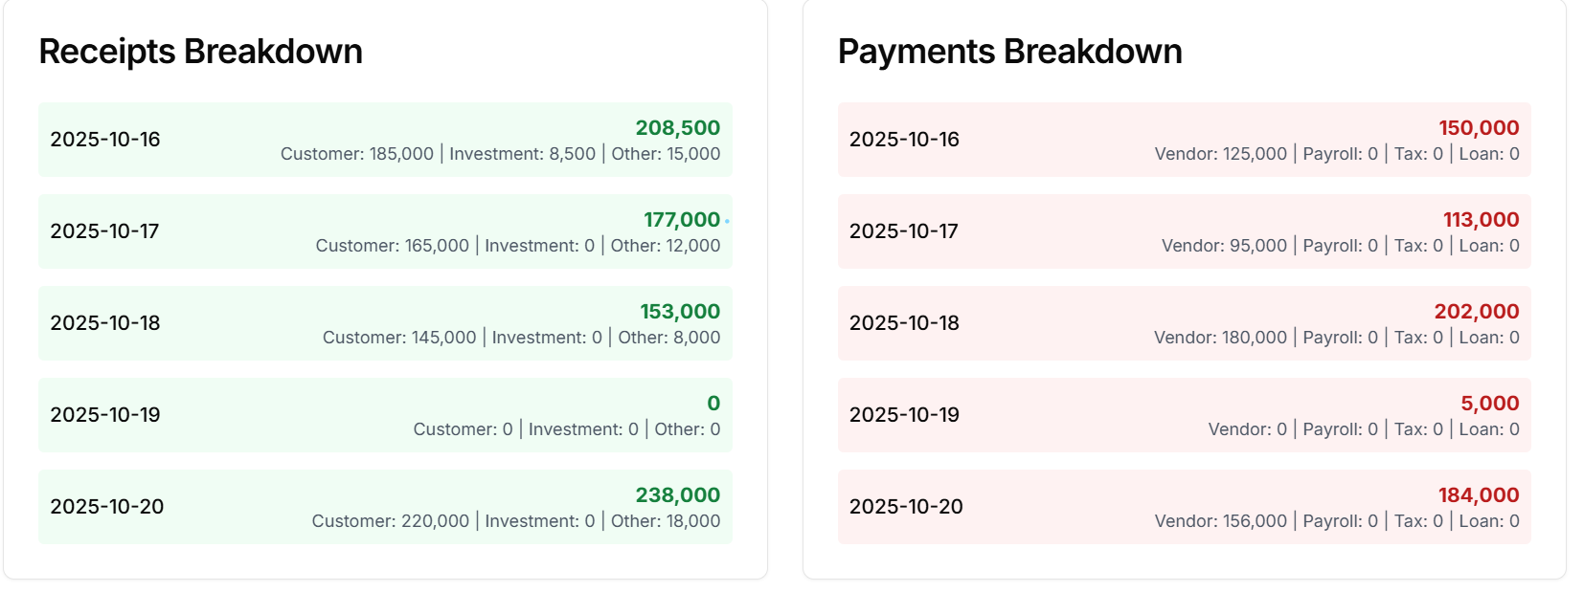Screen dimensions: 1584x592
Task: Click the 184,000 payments total
Action: pyautogui.click(x=1478, y=495)
